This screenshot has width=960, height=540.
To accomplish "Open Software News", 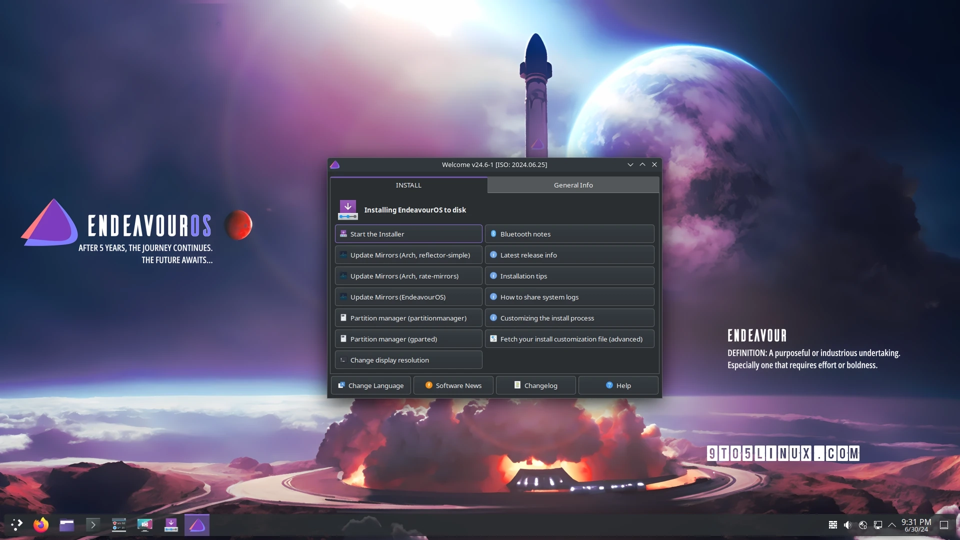I will tap(453, 385).
